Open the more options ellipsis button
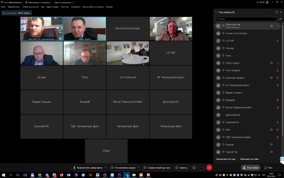284x178 pixels. pos(201,168)
